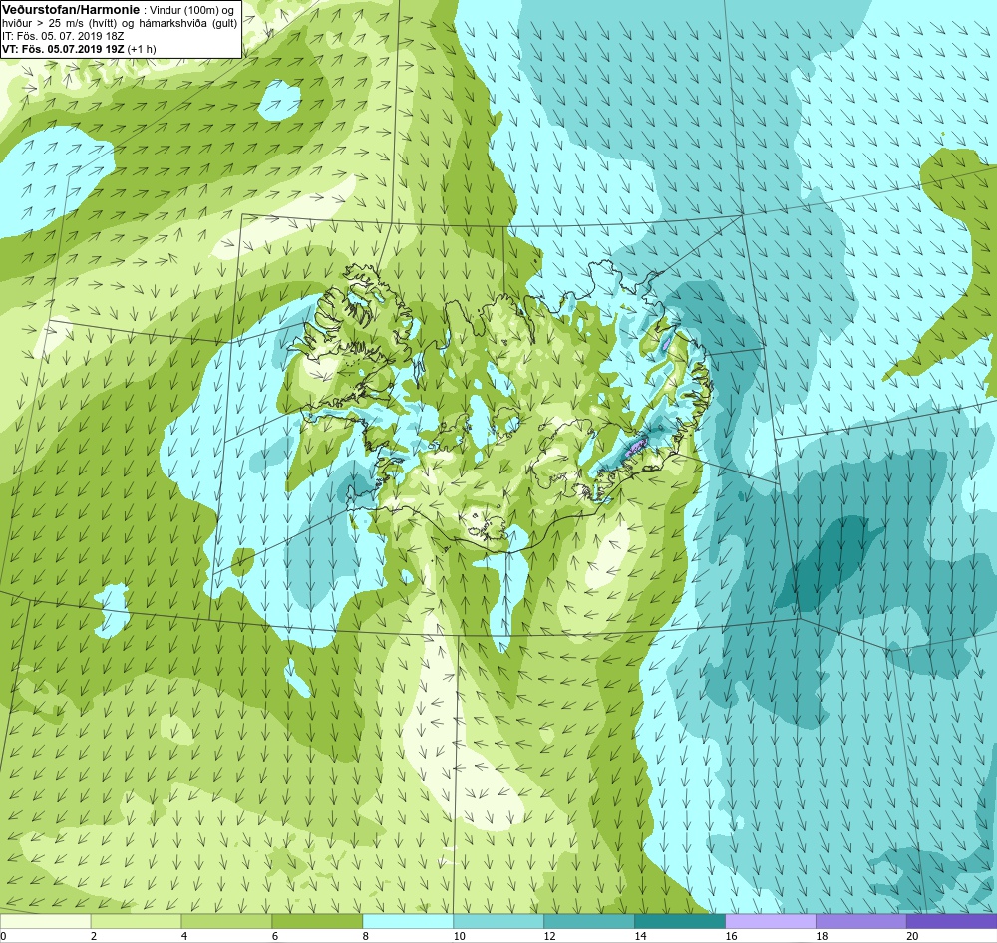Select the deep purple legend swatch above 20
Screen dimensions: 997x943
[952, 921]
